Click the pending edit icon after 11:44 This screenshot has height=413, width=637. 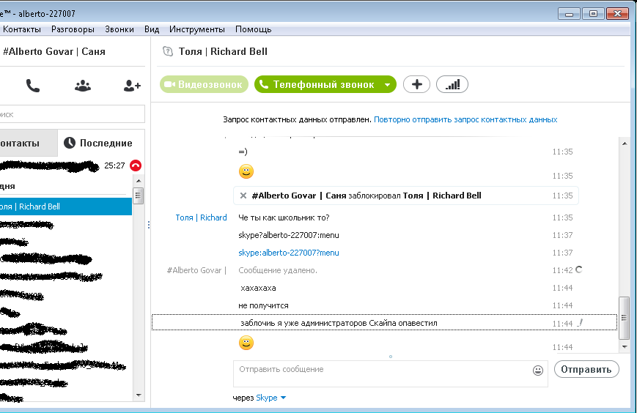click(580, 323)
